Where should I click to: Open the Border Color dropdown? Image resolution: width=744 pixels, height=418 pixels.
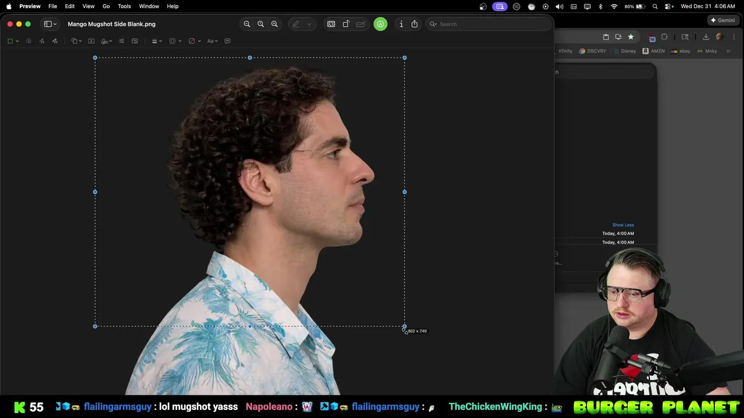pyautogui.click(x=175, y=41)
